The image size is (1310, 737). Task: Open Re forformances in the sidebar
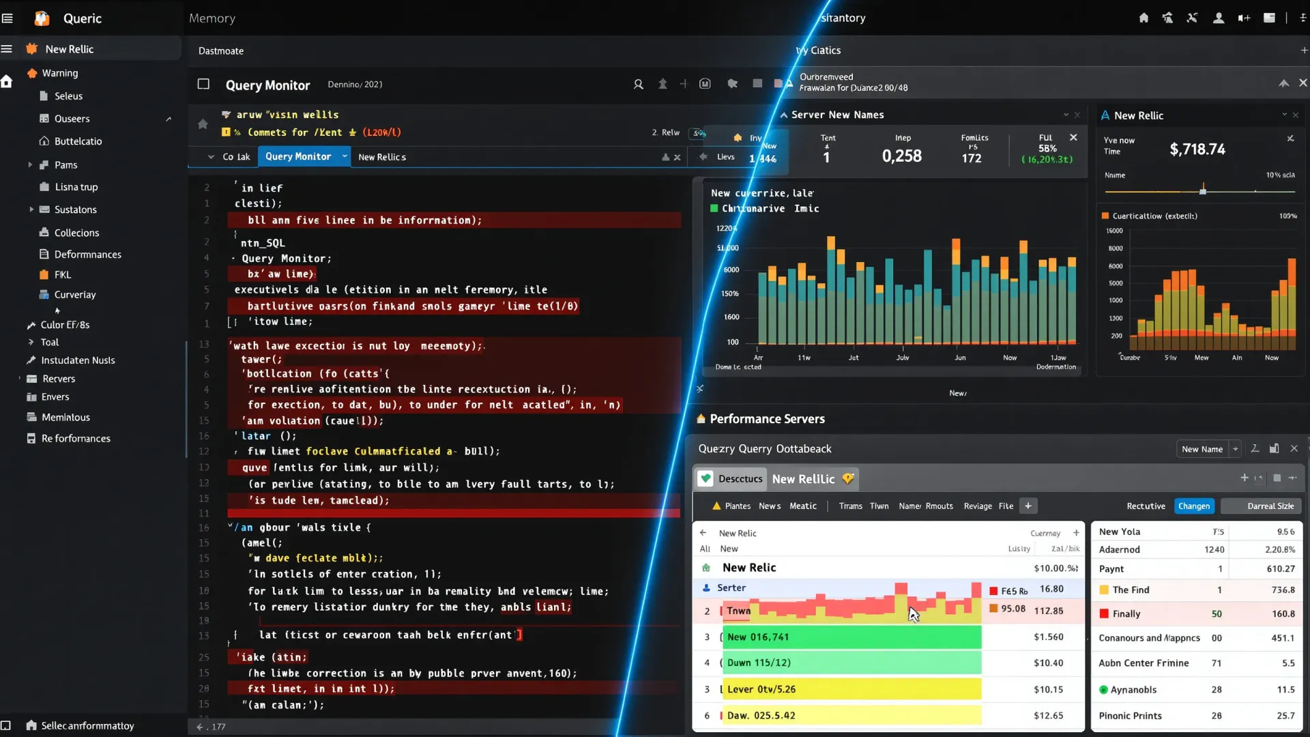click(x=76, y=439)
